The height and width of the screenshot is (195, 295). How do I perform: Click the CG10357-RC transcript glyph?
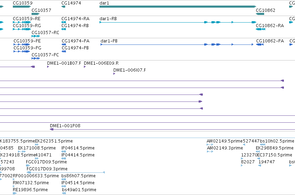36,36
